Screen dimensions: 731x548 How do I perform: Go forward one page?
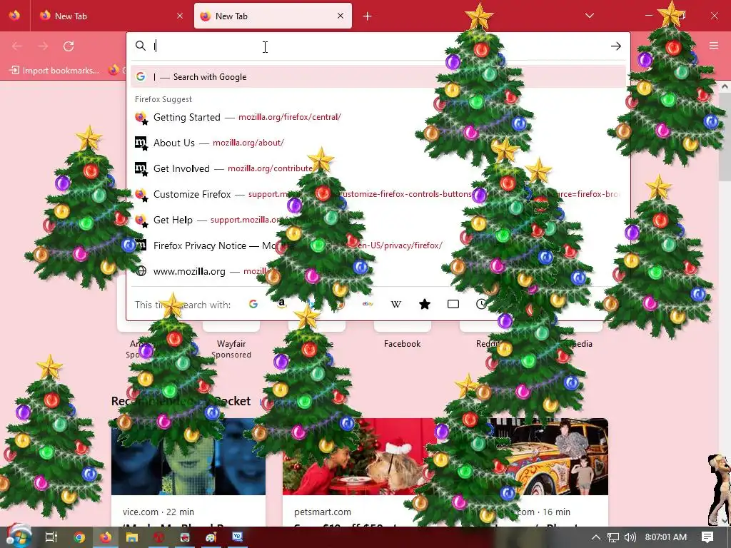click(x=43, y=46)
